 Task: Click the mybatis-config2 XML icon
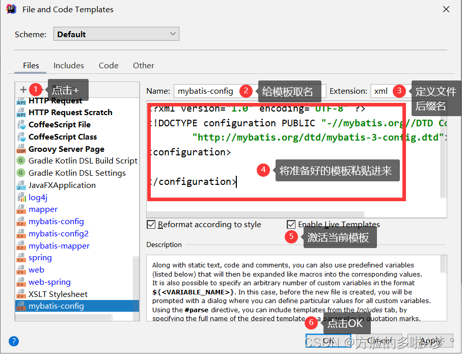pos(21,234)
